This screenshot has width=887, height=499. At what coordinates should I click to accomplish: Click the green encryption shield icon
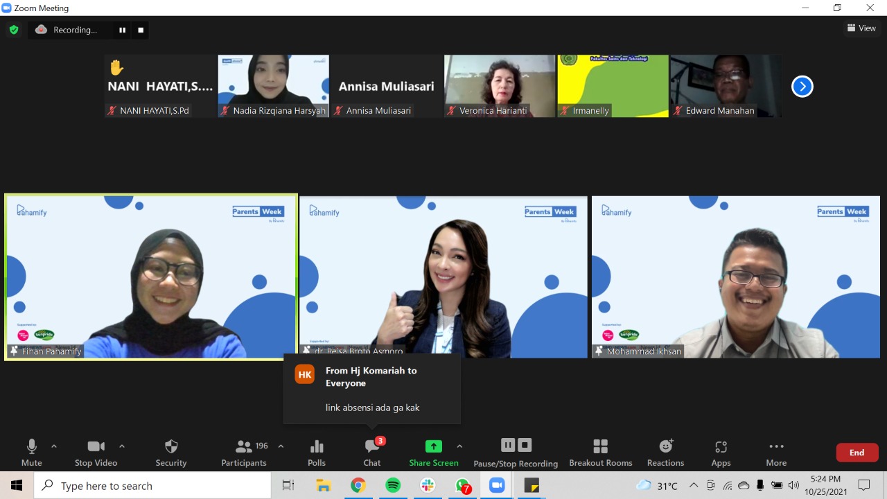click(x=14, y=30)
